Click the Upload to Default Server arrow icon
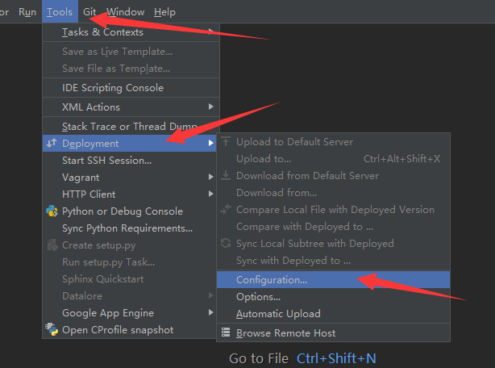Screen dimensions: 495x368 tap(226, 141)
